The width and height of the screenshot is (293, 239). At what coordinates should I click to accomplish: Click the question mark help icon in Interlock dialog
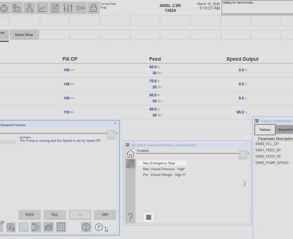(x=130, y=217)
